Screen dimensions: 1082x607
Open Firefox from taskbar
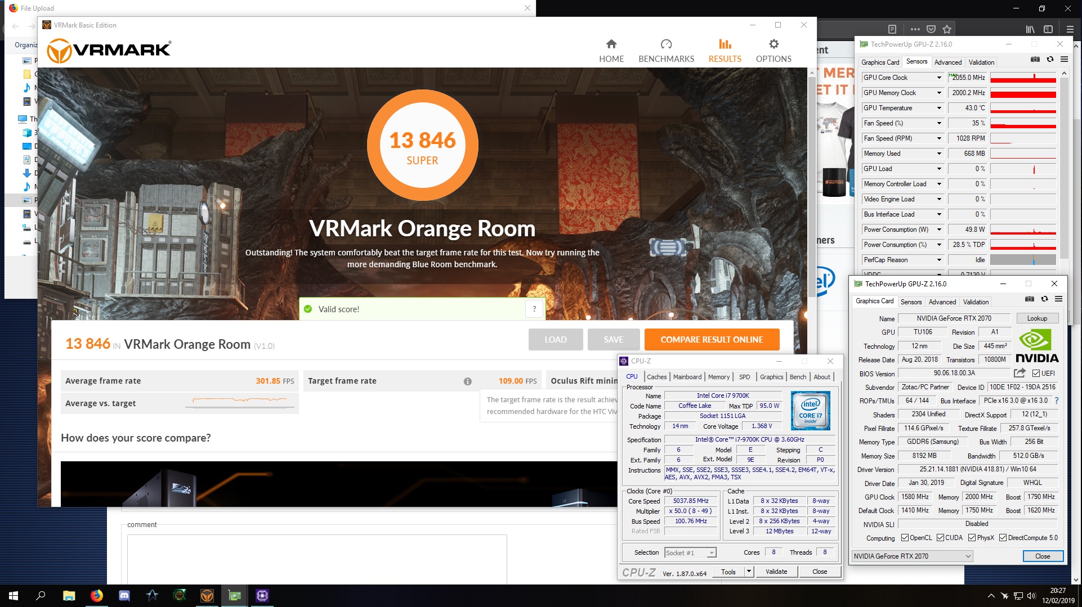click(96, 595)
